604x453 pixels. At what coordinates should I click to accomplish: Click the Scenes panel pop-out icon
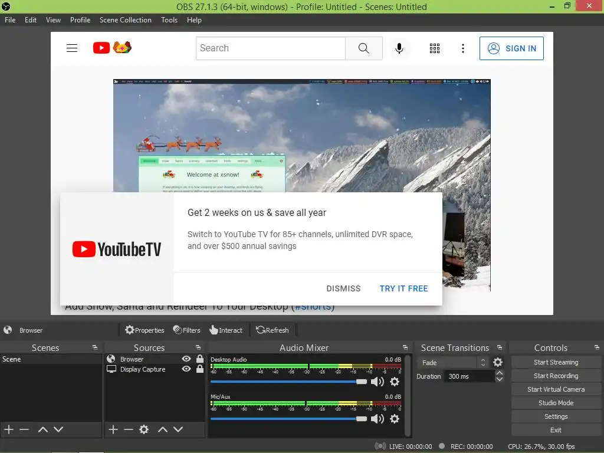pyautogui.click(x=95, y=347)
